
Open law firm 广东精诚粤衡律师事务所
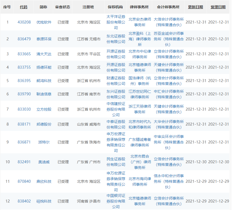click(x=140, y=142)
